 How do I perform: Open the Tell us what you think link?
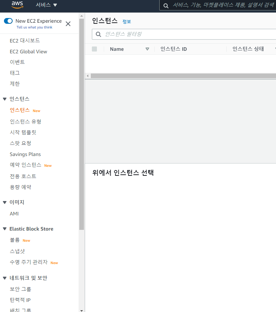pos(35,27)
